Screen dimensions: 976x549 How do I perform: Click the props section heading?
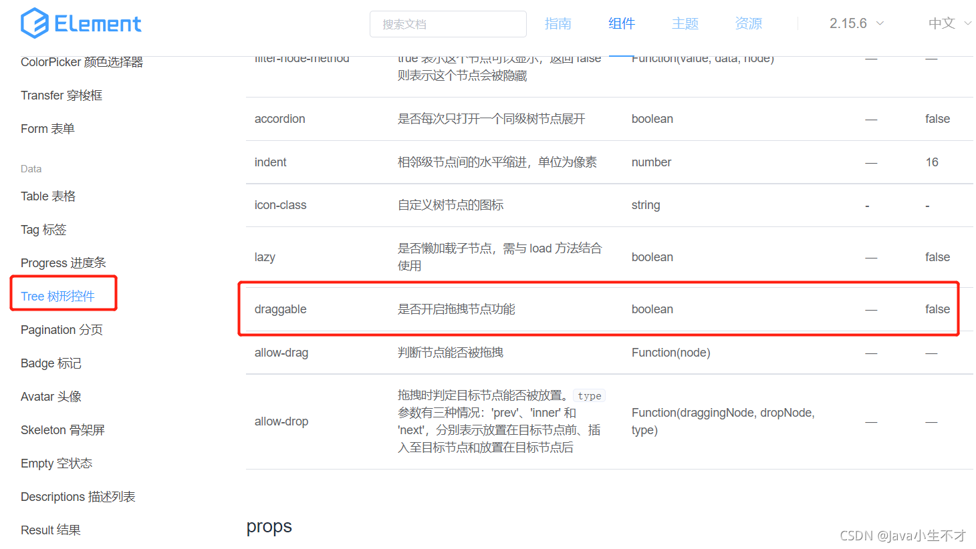pos(269,526)
